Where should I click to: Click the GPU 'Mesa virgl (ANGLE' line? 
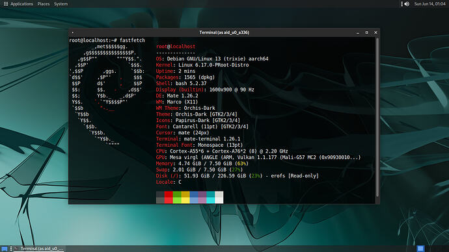click(258, 157)
